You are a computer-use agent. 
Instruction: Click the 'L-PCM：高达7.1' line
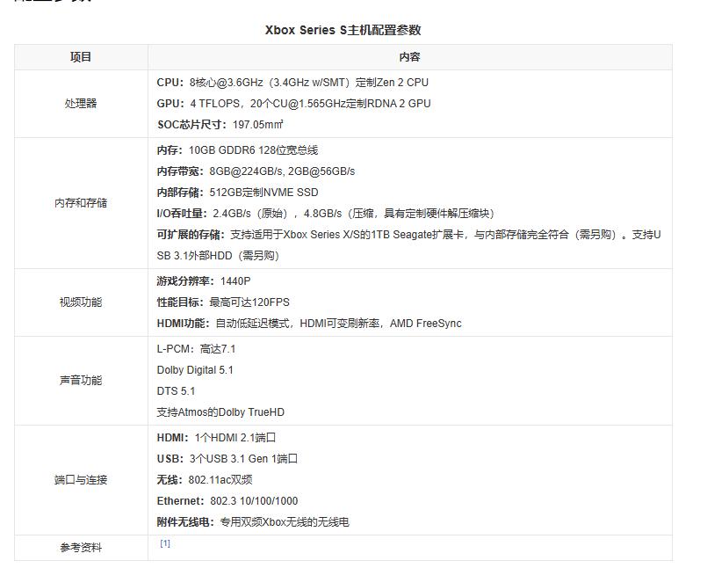[x=196, y=349]
